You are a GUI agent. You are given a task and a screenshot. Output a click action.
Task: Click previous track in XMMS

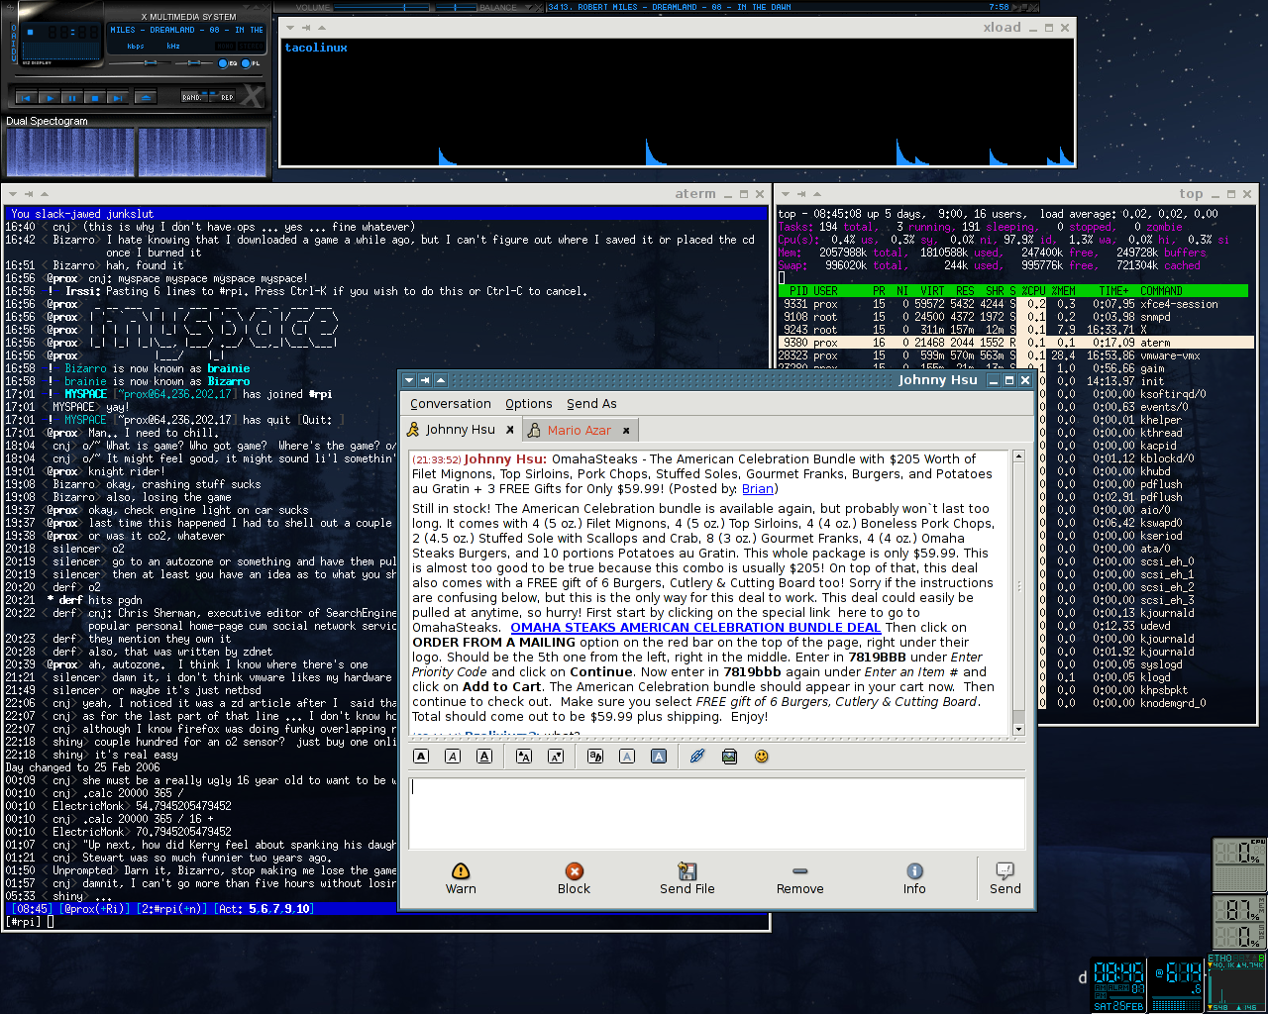[x=26, y=97]
